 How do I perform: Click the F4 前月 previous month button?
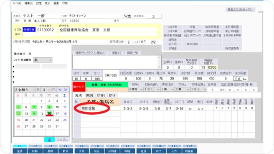click(x=66, y=151)
